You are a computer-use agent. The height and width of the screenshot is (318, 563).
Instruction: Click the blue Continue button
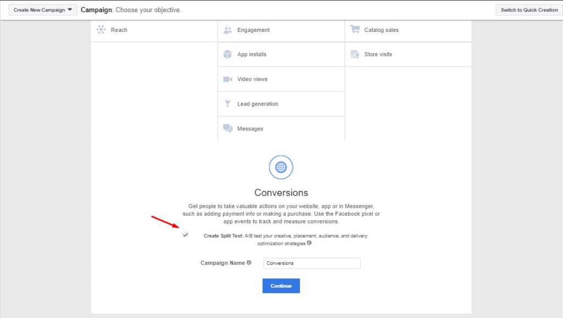pyautogui.click(x=281, y=286)
